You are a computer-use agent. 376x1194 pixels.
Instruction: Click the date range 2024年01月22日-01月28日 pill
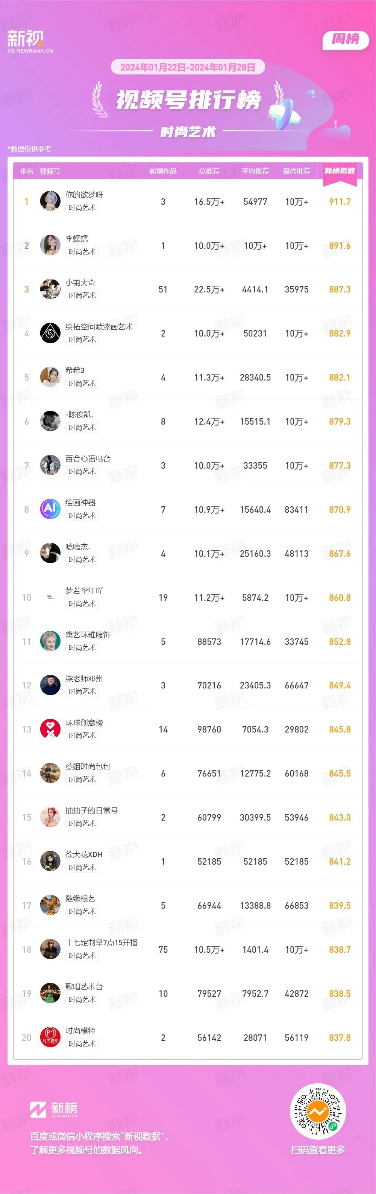(188, 67)
